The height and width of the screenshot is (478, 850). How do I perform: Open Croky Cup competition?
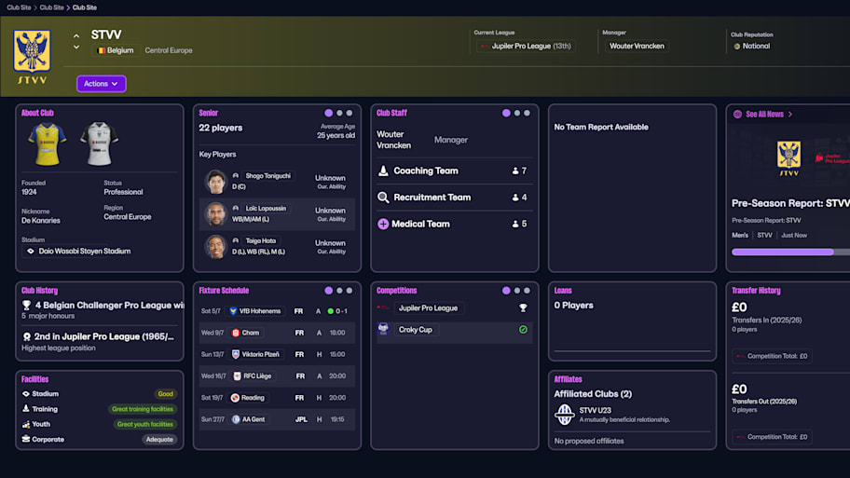tap(416, 330)
